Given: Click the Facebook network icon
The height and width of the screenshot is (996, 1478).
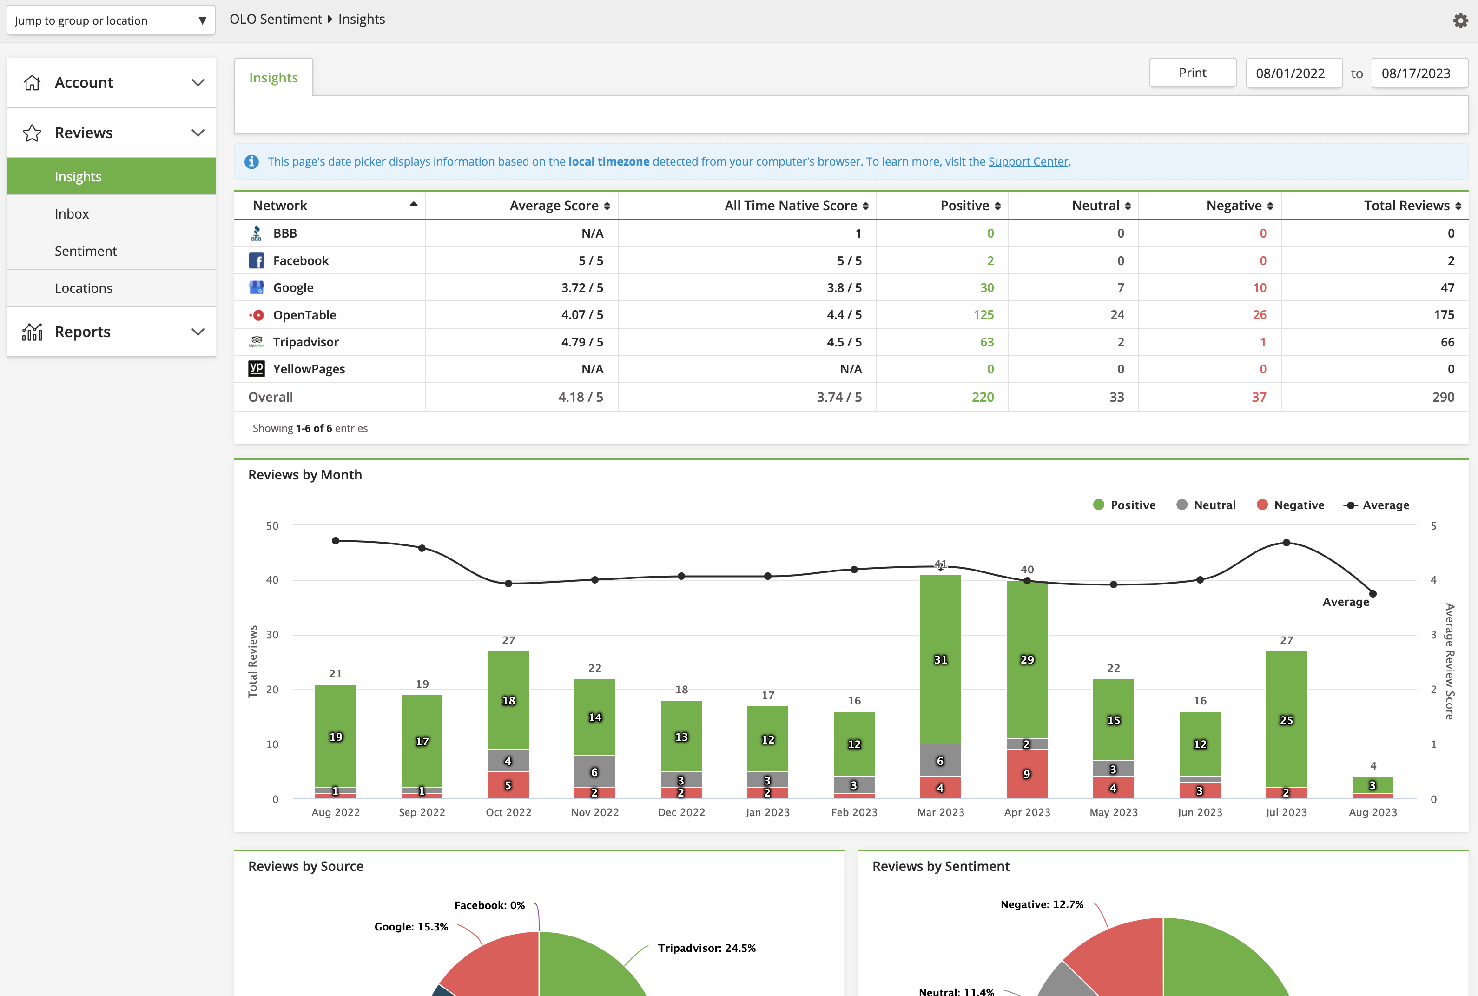Looking at the screenshot, I should tap(257, 260).
